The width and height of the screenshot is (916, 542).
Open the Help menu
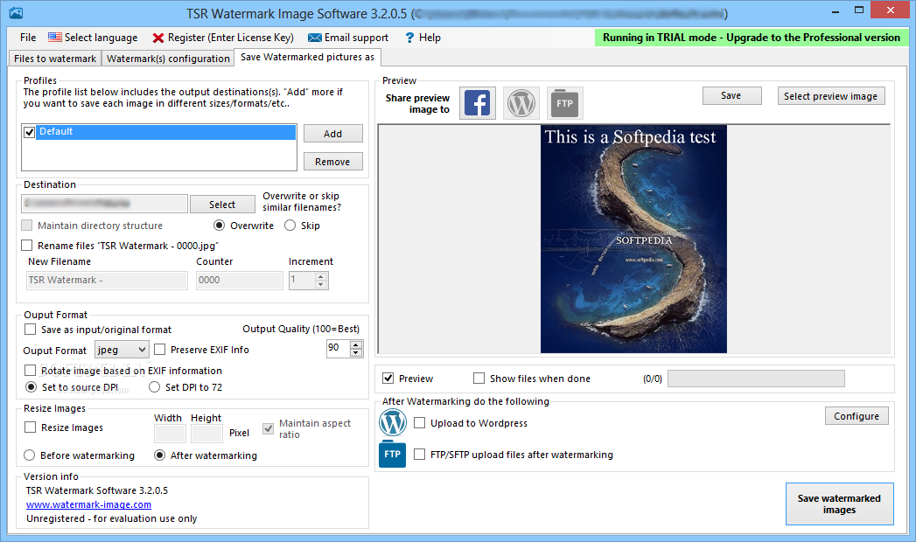423,38
